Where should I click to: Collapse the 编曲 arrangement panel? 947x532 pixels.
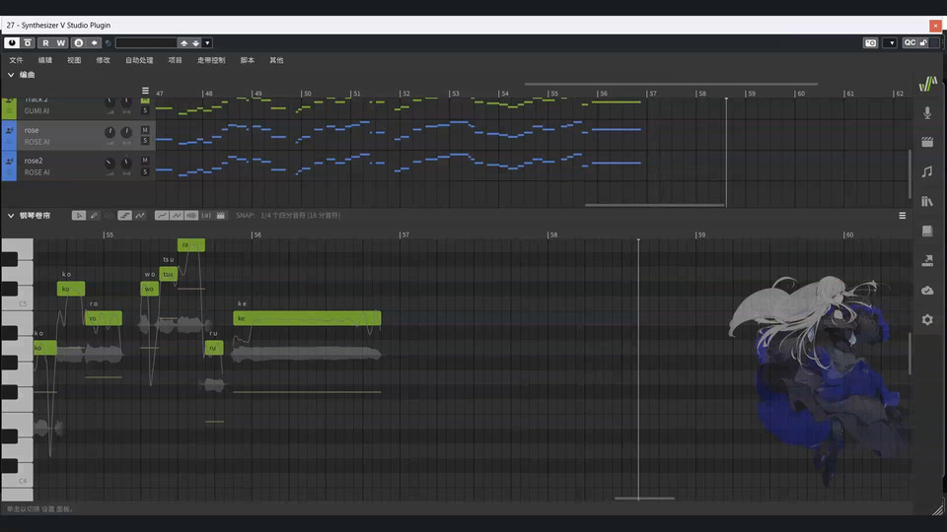[x=11, y=75]
